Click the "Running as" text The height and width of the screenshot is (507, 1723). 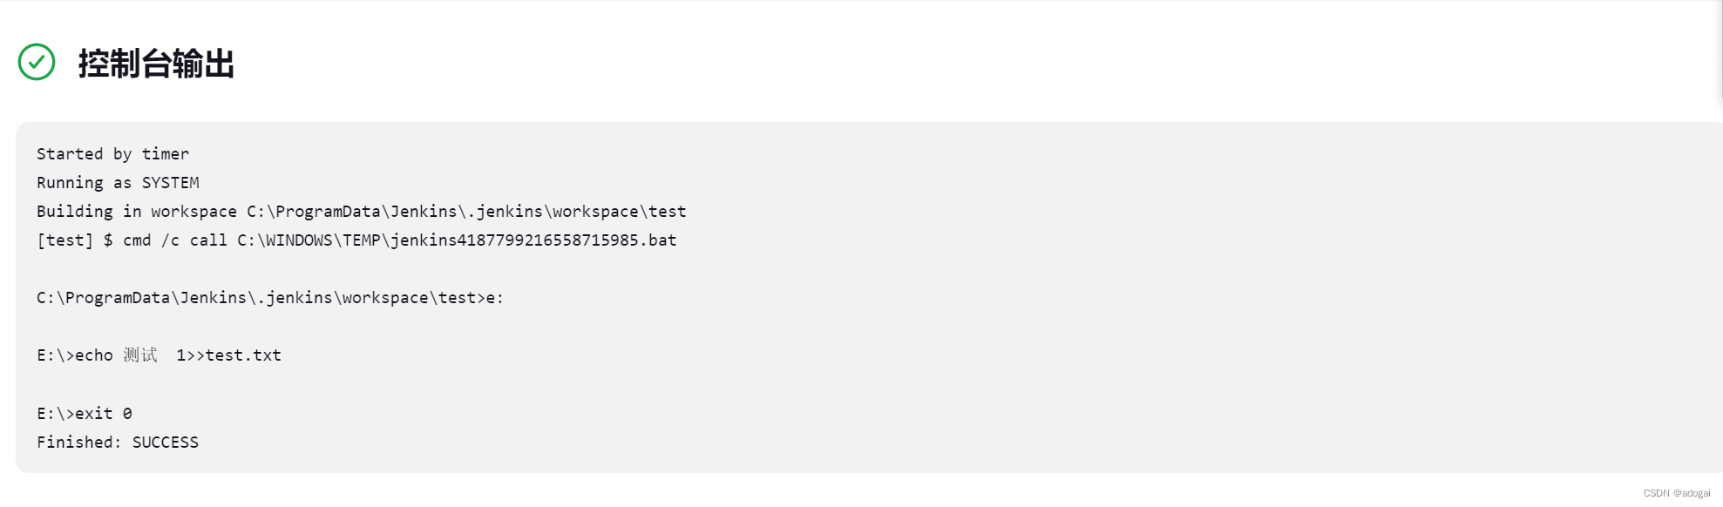pyautogui.click(x=84, y=183)
